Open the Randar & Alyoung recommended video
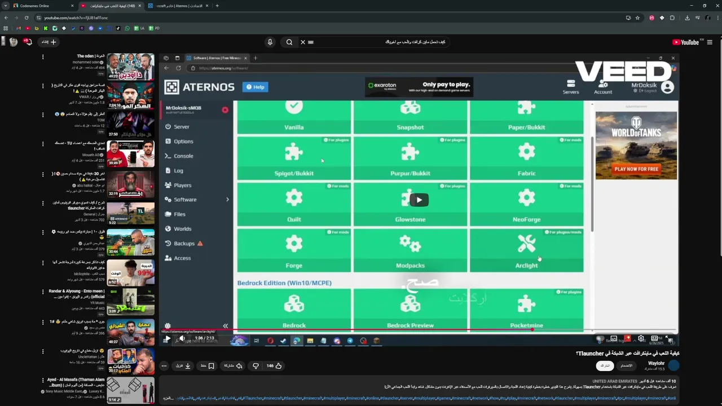 point(130,301)
